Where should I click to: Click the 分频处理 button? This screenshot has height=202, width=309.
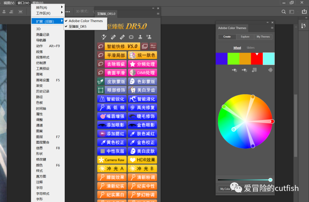click(142, 64)
